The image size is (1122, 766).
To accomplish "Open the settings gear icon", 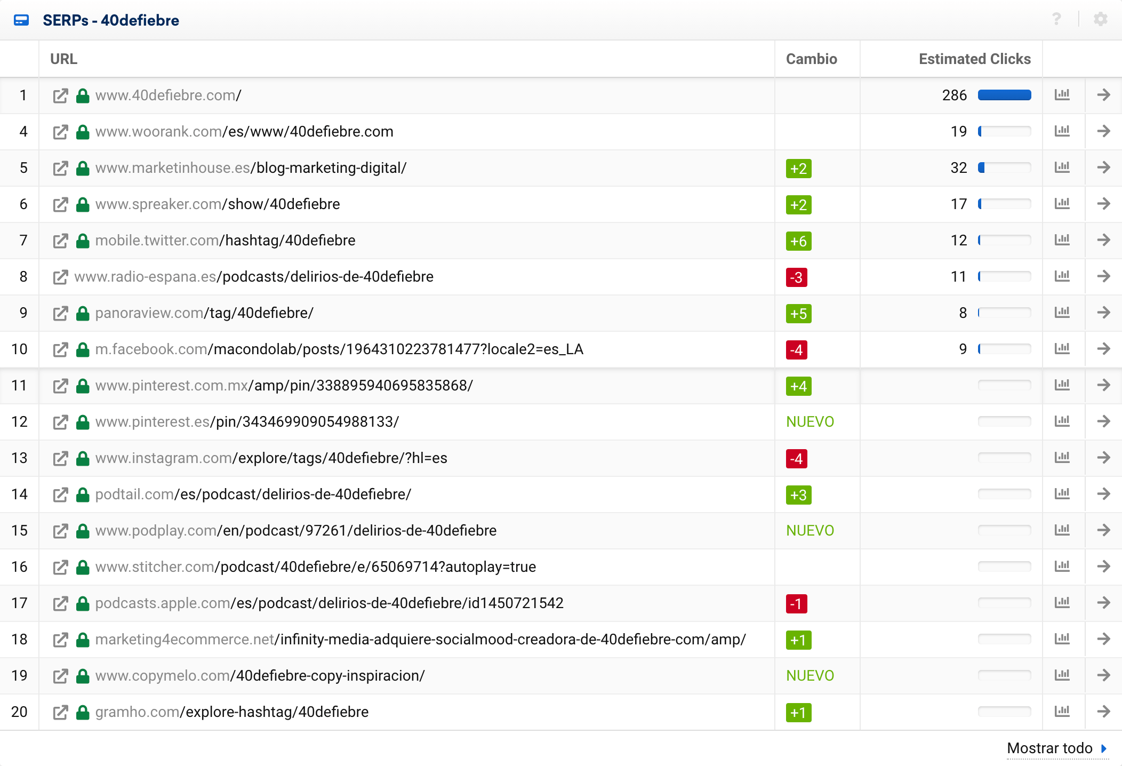I will click(x=1100, y=20).
